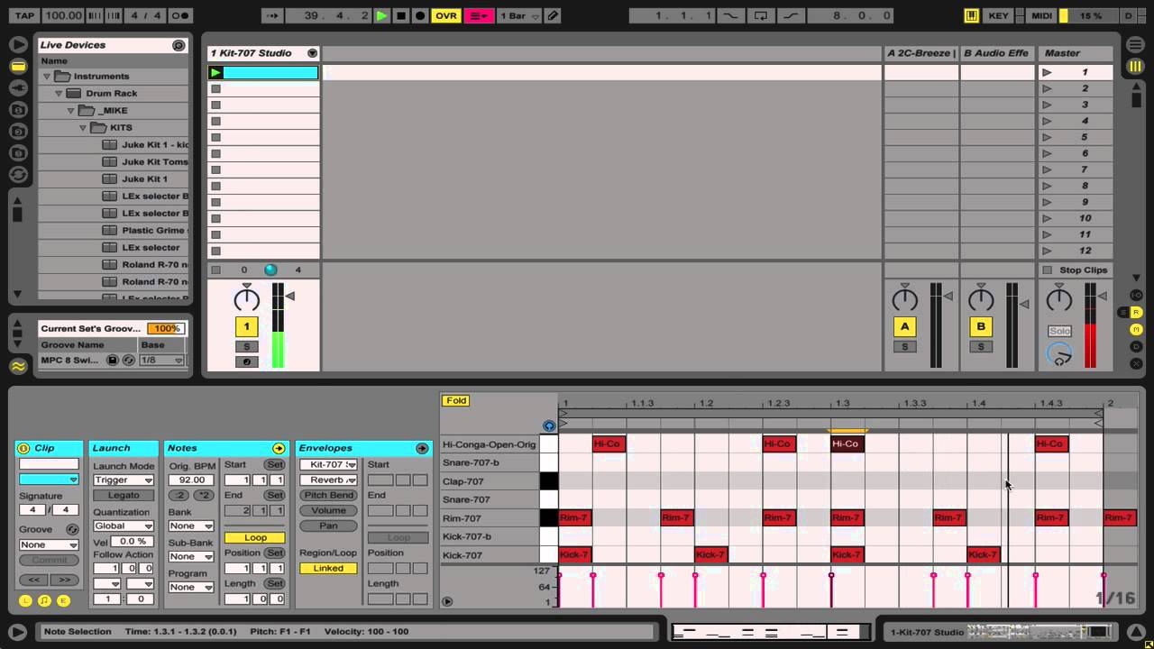Click the clip color chooser dropdown
This screenshot has width=1154, height=649.
pos(49,480)
